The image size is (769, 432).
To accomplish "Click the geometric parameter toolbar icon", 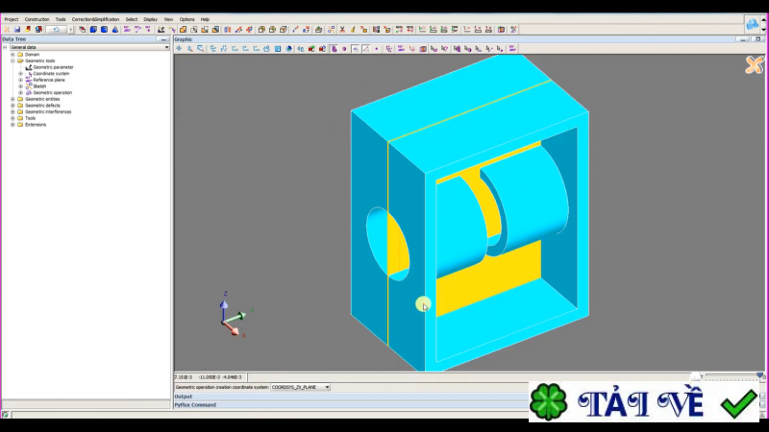I will [x=161, y=30].
